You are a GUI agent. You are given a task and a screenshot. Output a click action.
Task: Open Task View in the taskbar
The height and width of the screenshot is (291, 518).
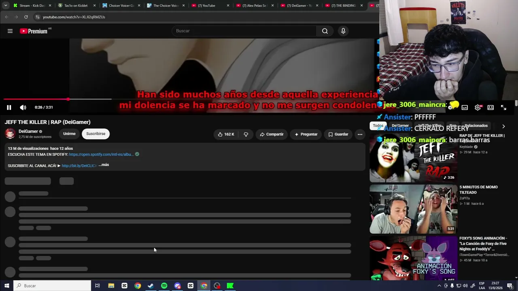coord(98,286)
